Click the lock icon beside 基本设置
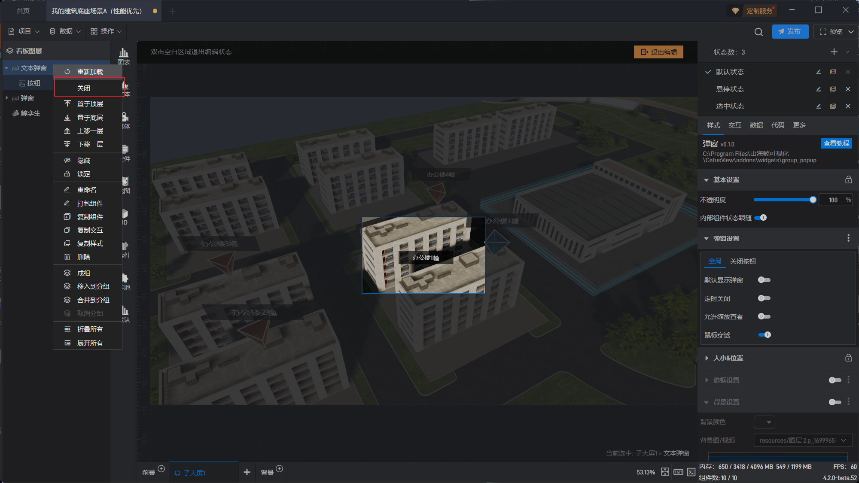The width and height of the screenshot is (859, 483). (848, 179)
